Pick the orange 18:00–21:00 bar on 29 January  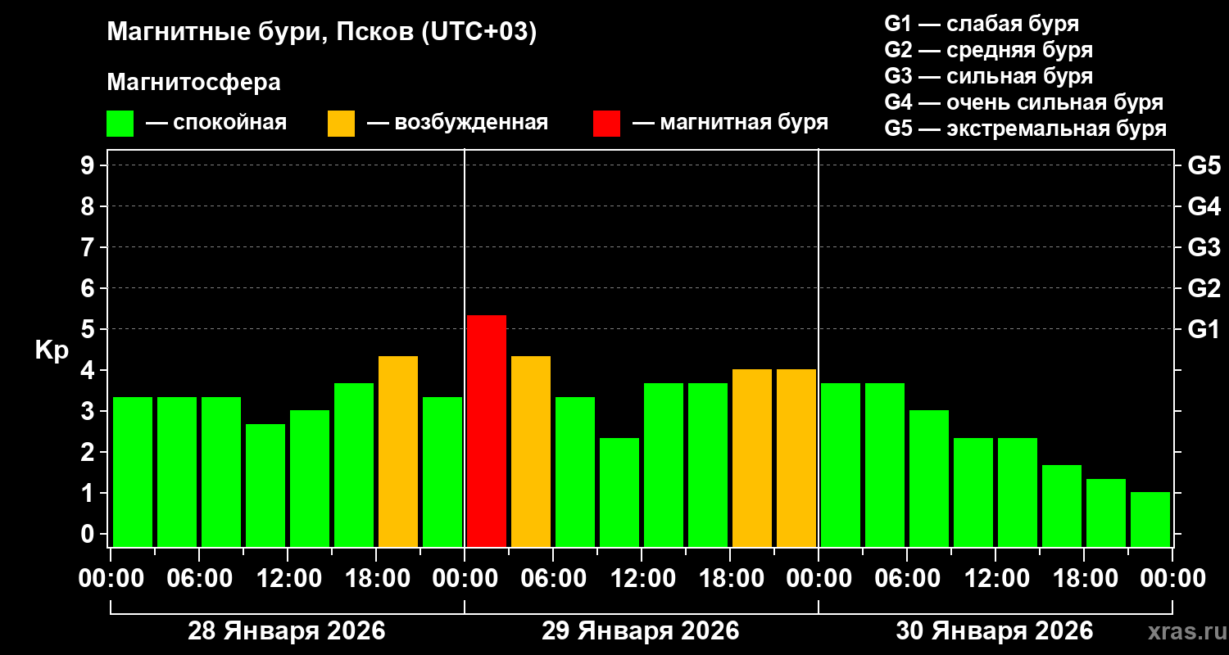point(752,458)
